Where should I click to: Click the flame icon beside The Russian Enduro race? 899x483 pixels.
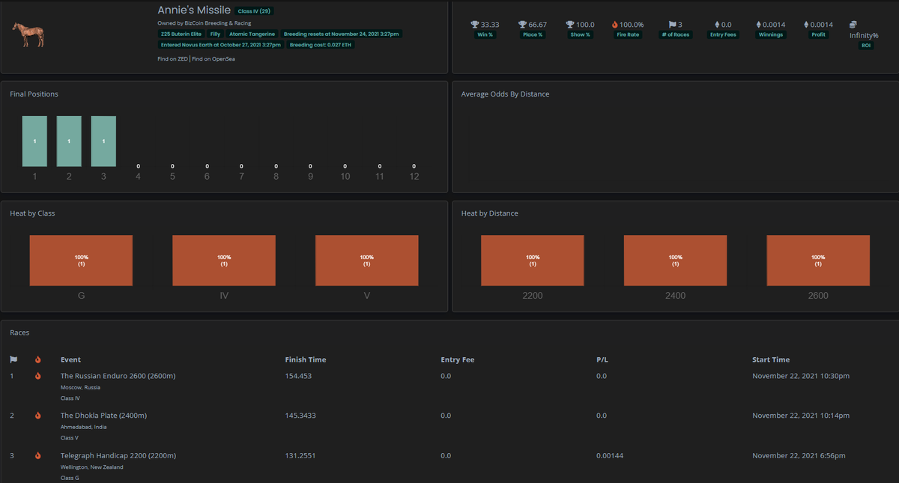tap(37, 375)
